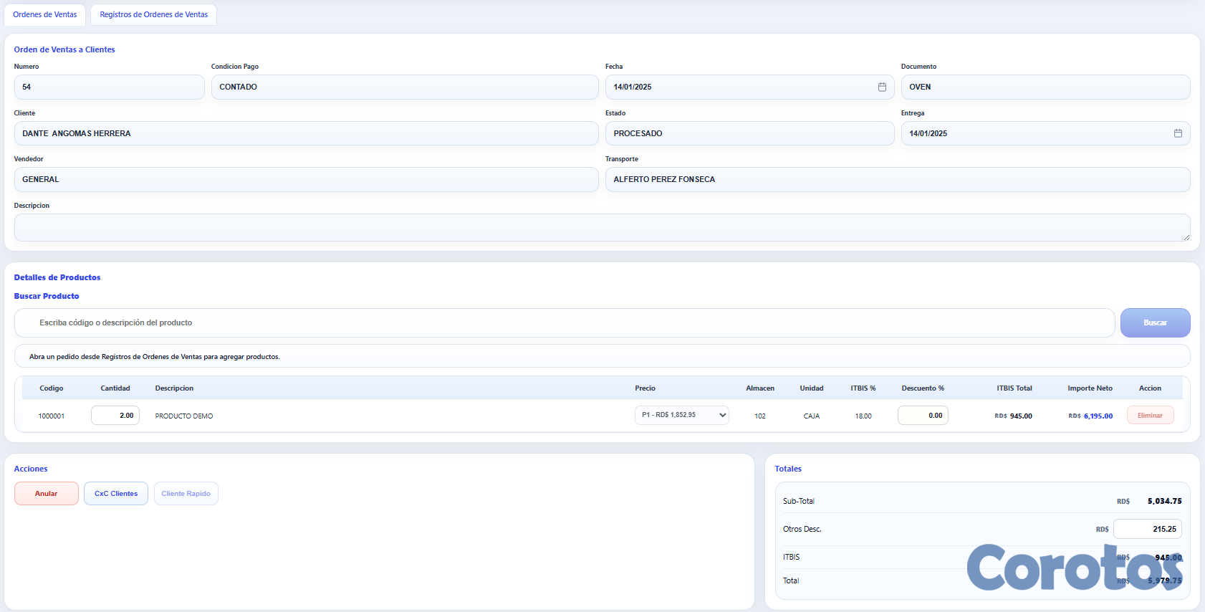Focus the product search field
The width and height of the screenshot is (1205, 612).
click(x=564, y=322)
